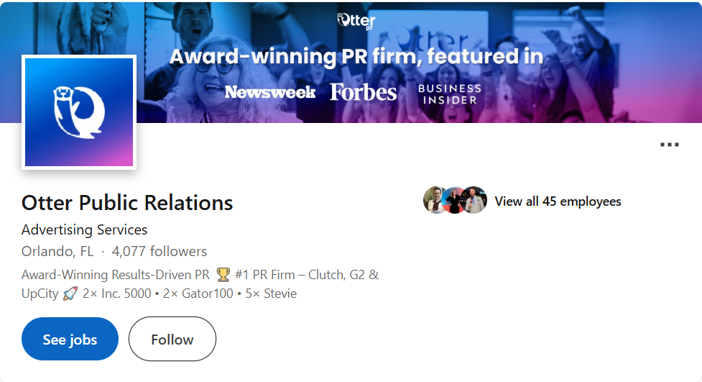Click the Business Insider logo
Image resolution: width=702 pixels, height=382 pixels.
point(450,94)
